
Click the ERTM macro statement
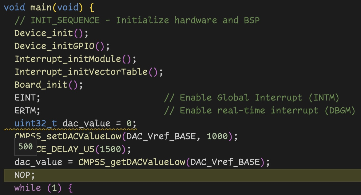[27, 110]
